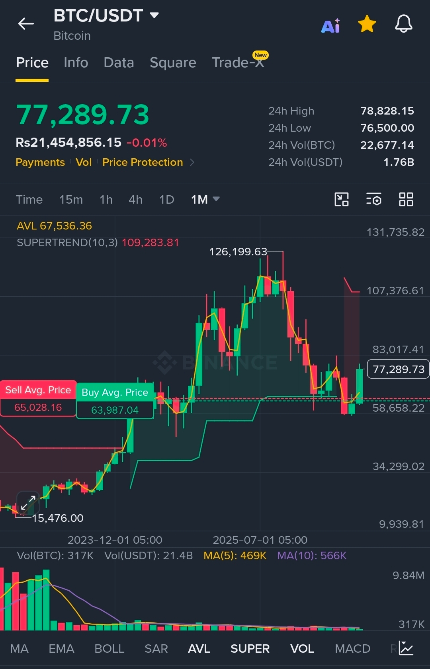Select the 4h chart interval
430x669 pixels.
[x=135, y=199]
